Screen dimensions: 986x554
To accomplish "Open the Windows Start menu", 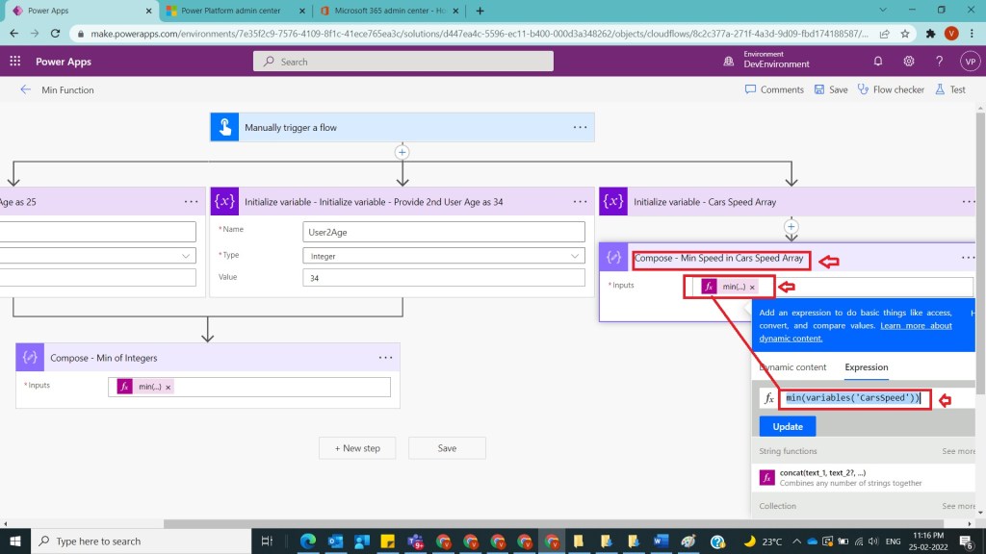I will click(15, 541).
